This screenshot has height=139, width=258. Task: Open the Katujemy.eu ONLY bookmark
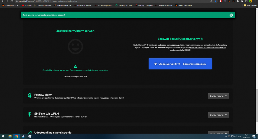124,5
